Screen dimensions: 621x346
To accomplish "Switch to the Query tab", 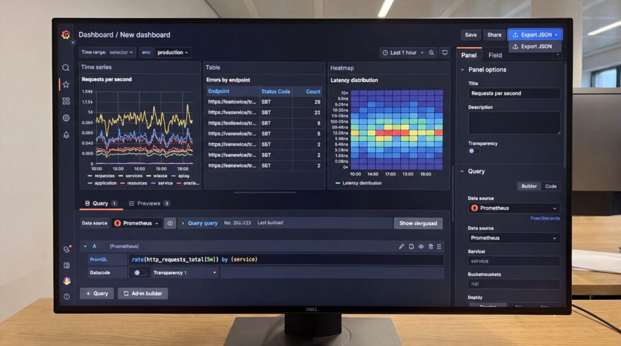I will point(101,203).
